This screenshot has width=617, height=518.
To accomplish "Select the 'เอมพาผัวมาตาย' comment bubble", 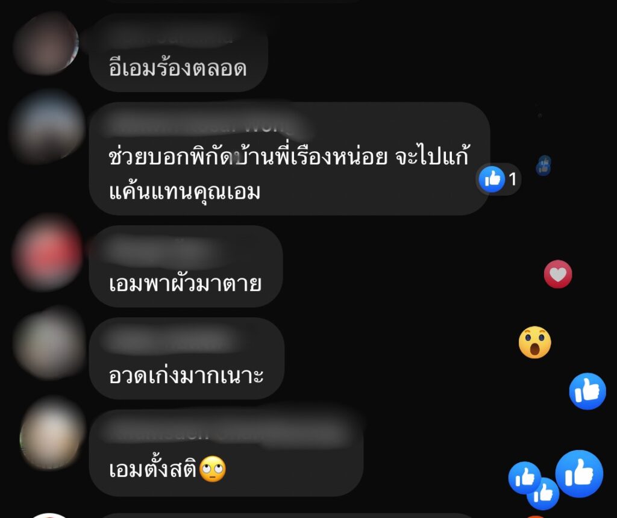I will [186, 266].
